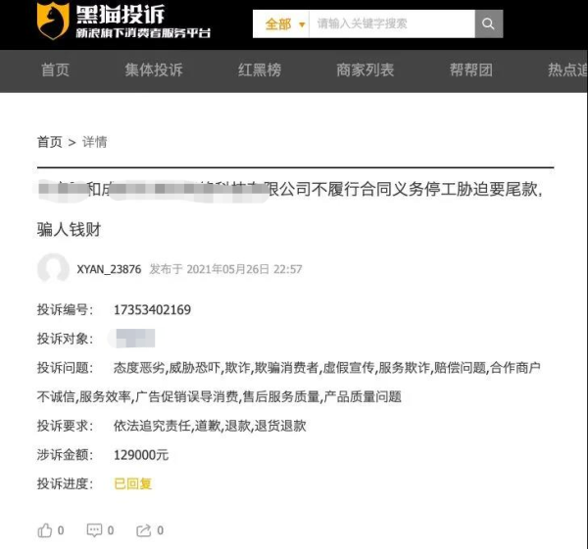Click the blurred 投诉对象 merchant link
588x549 pixels.
[x=134, y=339]
